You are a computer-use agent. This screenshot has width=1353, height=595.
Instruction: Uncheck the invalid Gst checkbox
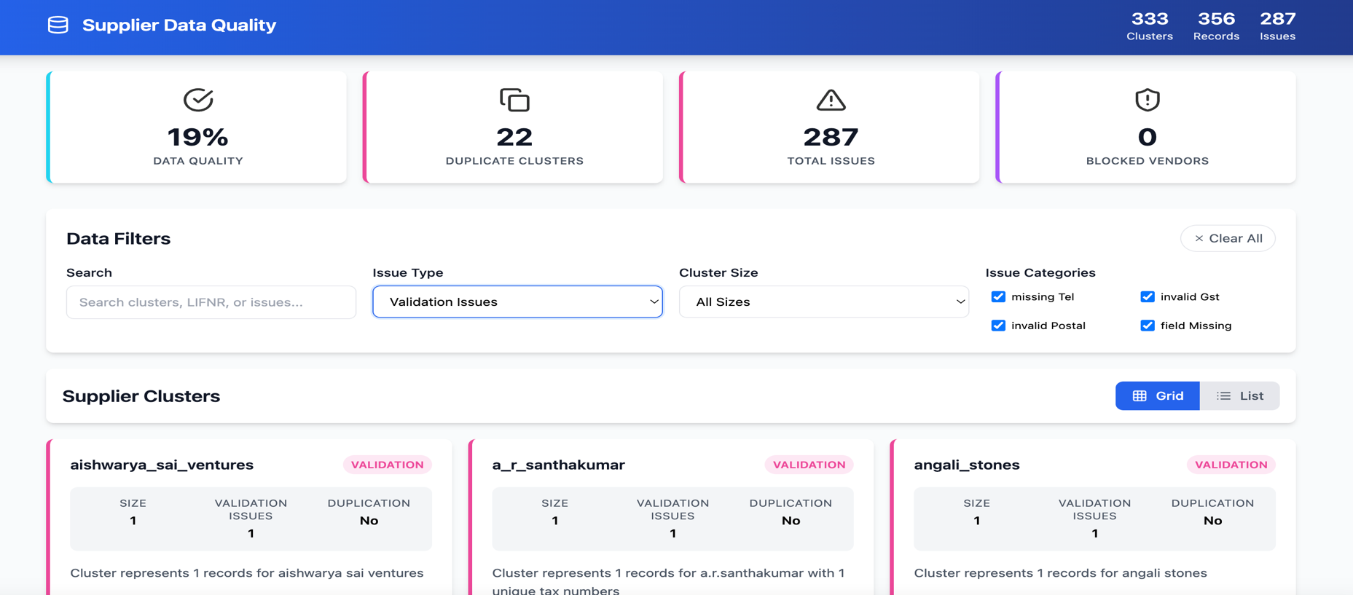coord(1147,297)
